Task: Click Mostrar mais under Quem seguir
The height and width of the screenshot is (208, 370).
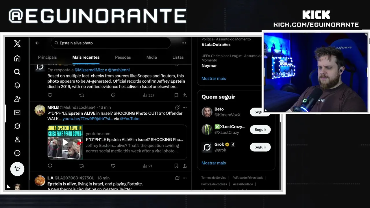Action: 214,163
